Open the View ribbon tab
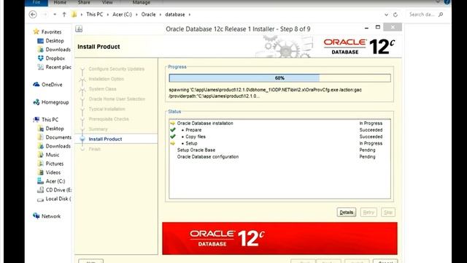Screen dimensions: 467x263 (x=107, y=2)
